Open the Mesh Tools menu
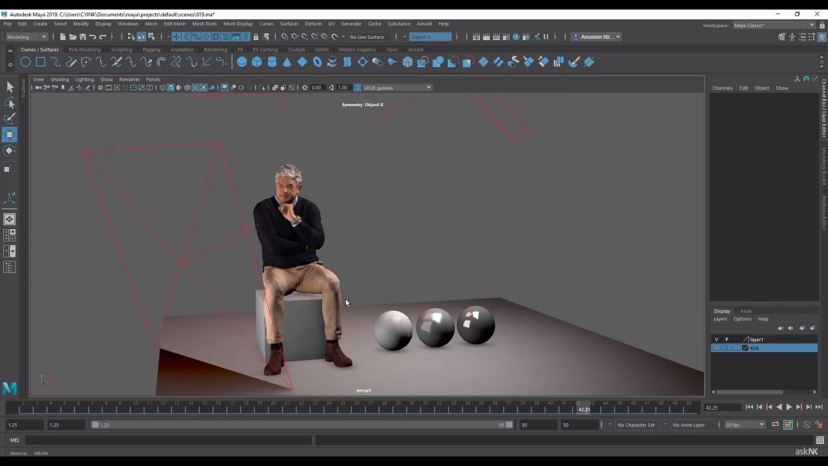The height and width of the screenshot is (466, 828). pyautogui.click(x=204, y=24)
